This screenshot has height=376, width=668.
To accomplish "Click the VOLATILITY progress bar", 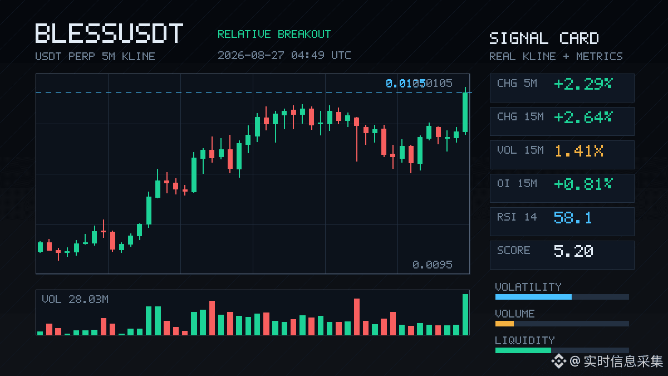I will (562, 297).
